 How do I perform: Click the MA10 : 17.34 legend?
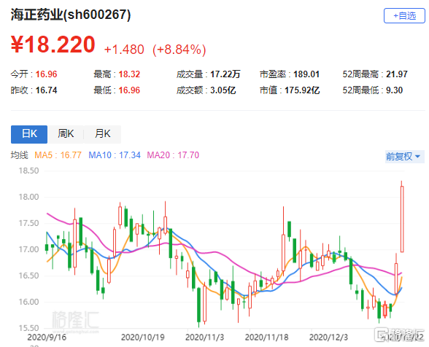[x=115, y=155]
